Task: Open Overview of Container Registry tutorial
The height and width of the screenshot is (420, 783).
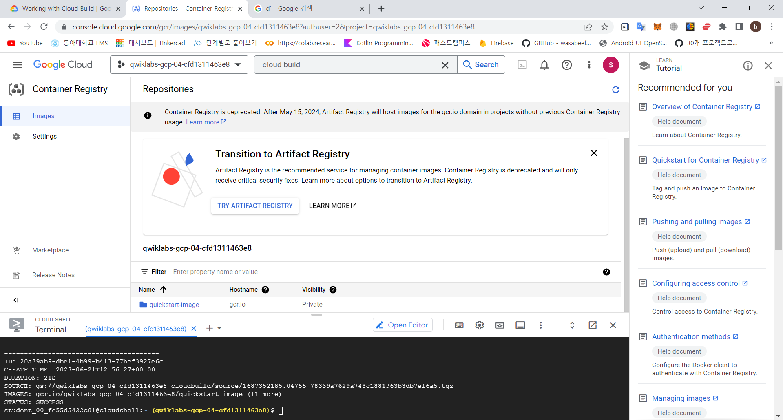Action: [x=706, y=107]
